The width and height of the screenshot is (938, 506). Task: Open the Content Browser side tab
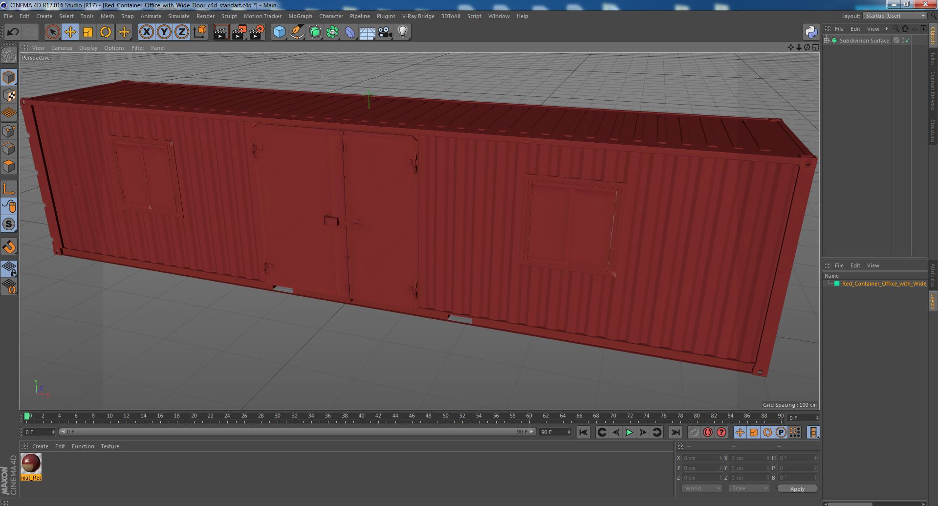click(933, 91)
